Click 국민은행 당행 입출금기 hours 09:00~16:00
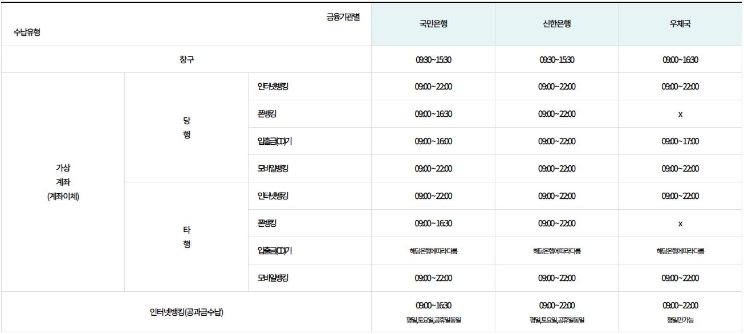This screenshot has height=334, width=744. pyautogui.click(x=433, y=141)
